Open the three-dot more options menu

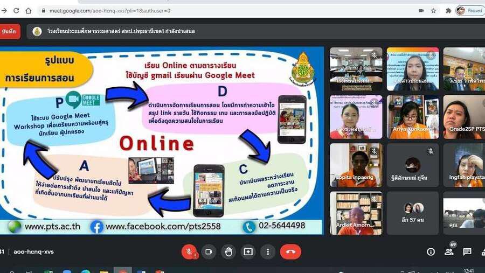coord(268,251)
